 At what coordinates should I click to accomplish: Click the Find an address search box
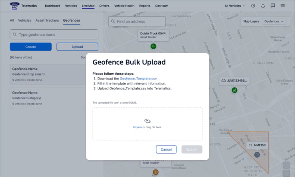[137, 21]
